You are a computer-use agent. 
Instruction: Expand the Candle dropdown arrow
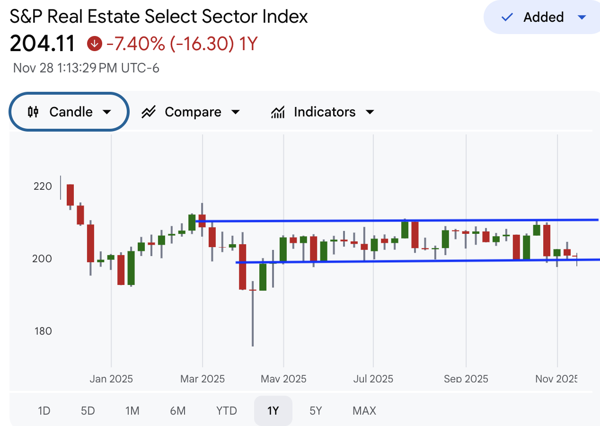(107, 112)
